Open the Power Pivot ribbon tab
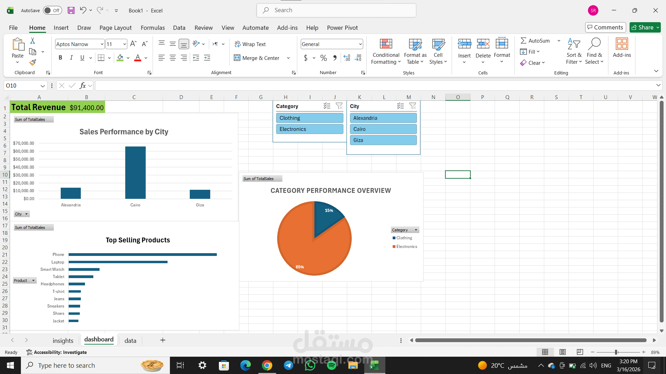The width and height of the screenshot is (666, 374). [x=342, y=28]
